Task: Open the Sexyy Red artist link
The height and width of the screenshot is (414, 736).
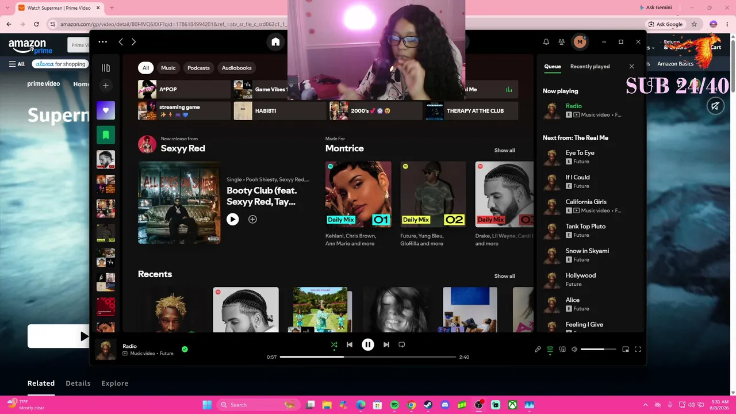Action: [x=183, y=148]
